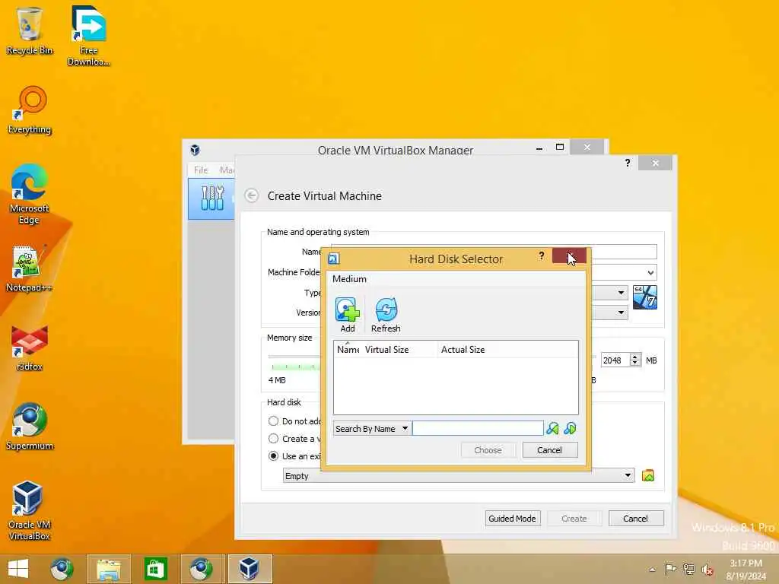Screen dimensions: 779x584
Task: Open Windows Store from taskbar
Action: (155, 569)
